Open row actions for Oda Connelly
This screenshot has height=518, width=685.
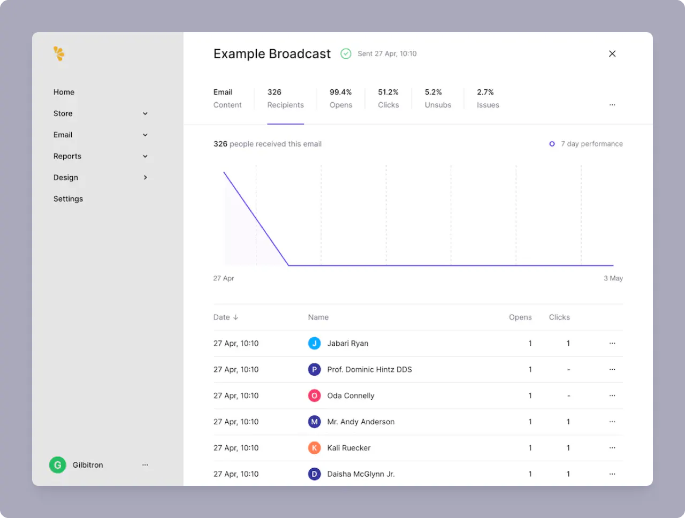tap(612, 395)
